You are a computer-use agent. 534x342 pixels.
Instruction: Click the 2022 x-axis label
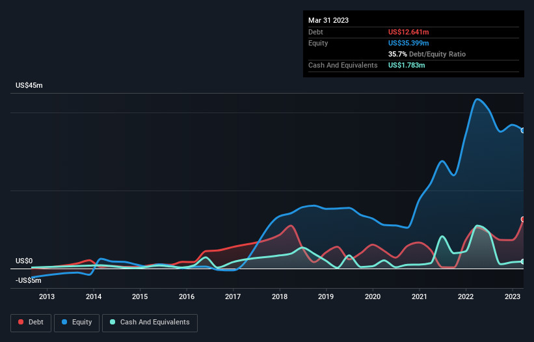click(x=466, y=296)
